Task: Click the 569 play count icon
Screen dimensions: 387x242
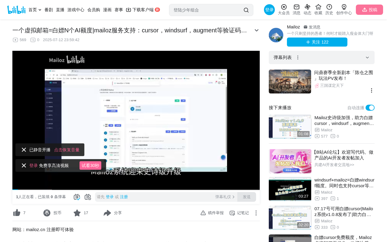Action: [15, 40]
